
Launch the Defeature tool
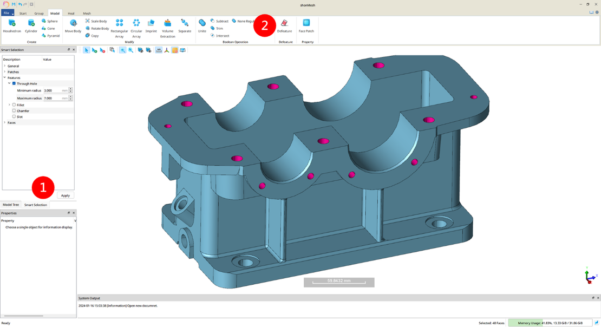tap(284, 25)
